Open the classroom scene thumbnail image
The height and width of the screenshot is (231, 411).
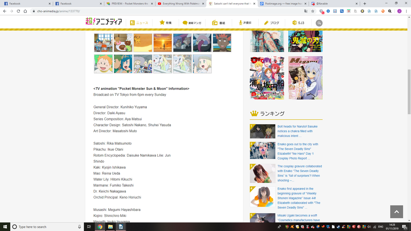(103, 43)
